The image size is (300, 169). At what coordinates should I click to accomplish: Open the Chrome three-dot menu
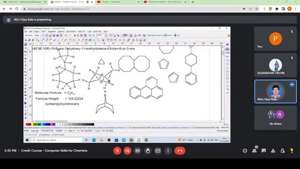(x=296, y=9)
